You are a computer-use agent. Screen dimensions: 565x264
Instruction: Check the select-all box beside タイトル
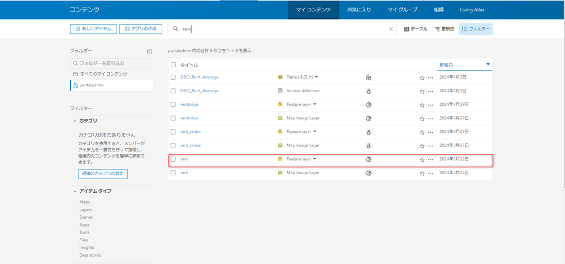(174, 65)
